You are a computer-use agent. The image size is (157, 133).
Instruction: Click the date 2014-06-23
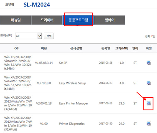pos(106,83)
